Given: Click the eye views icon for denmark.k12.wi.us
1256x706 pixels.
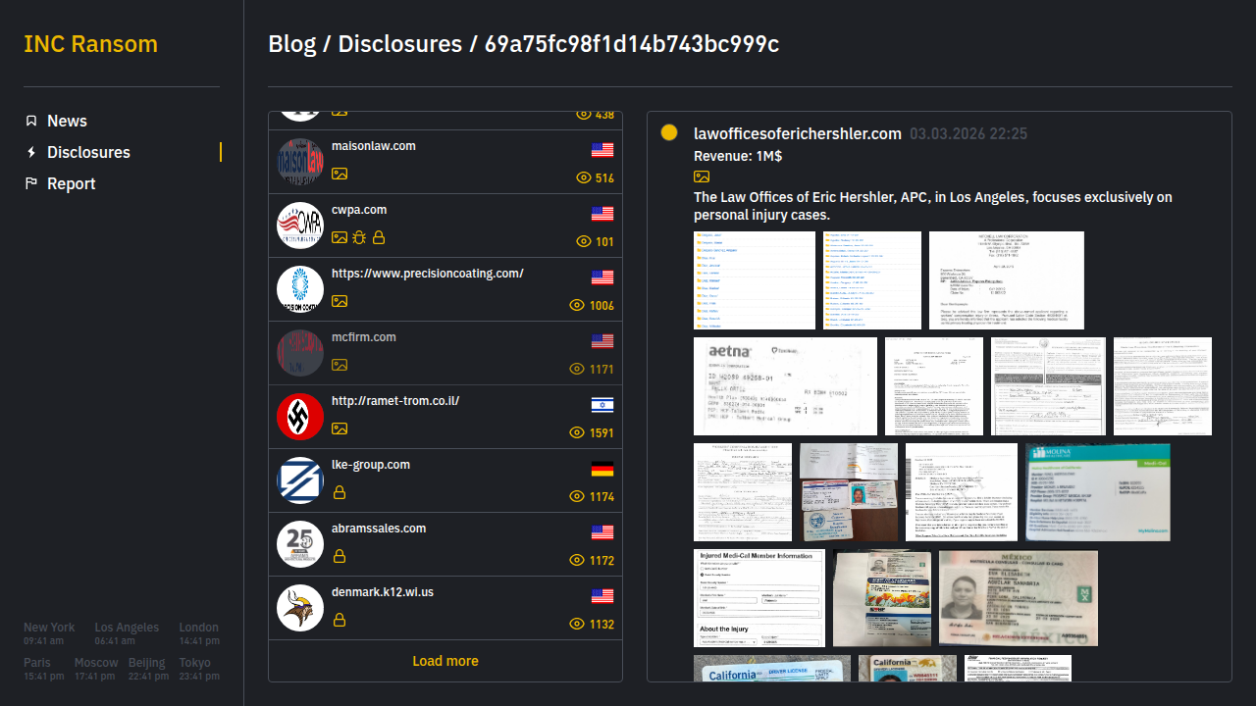Looking at the screenshot, I should 577,625.
